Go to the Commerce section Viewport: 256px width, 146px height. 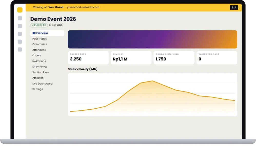(40, 44)
